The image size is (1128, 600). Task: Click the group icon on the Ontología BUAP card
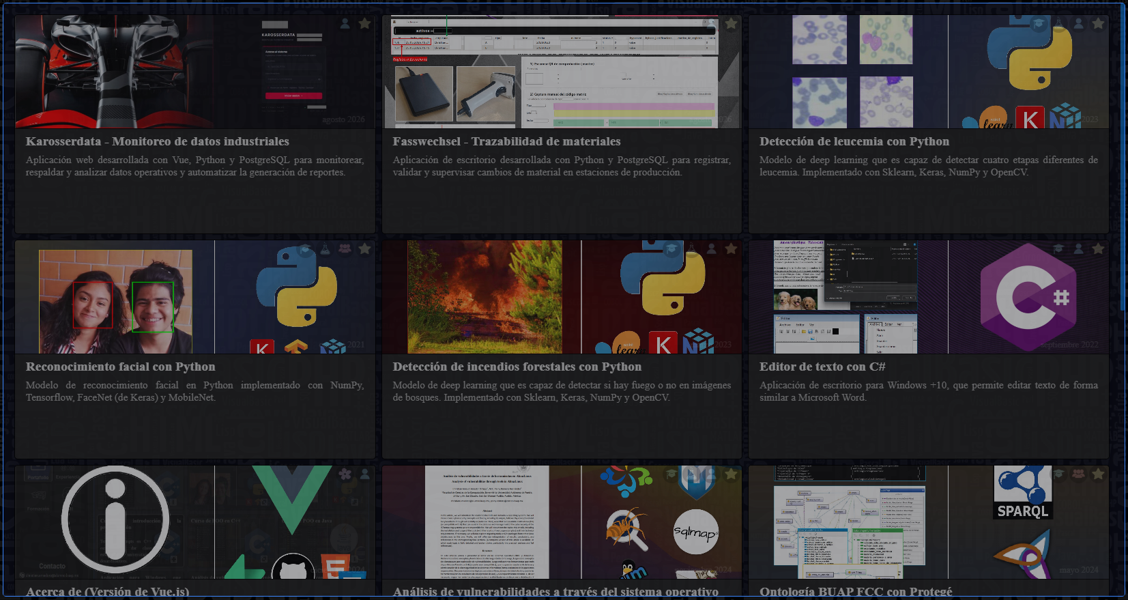1079,474
